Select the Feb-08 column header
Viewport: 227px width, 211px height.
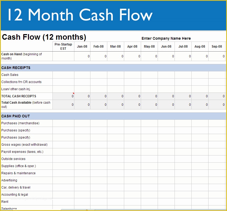coord(99,47)
